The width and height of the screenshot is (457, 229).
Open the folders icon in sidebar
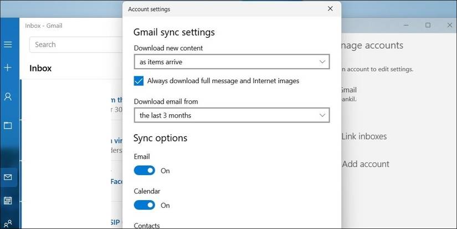tap(8, 125)
